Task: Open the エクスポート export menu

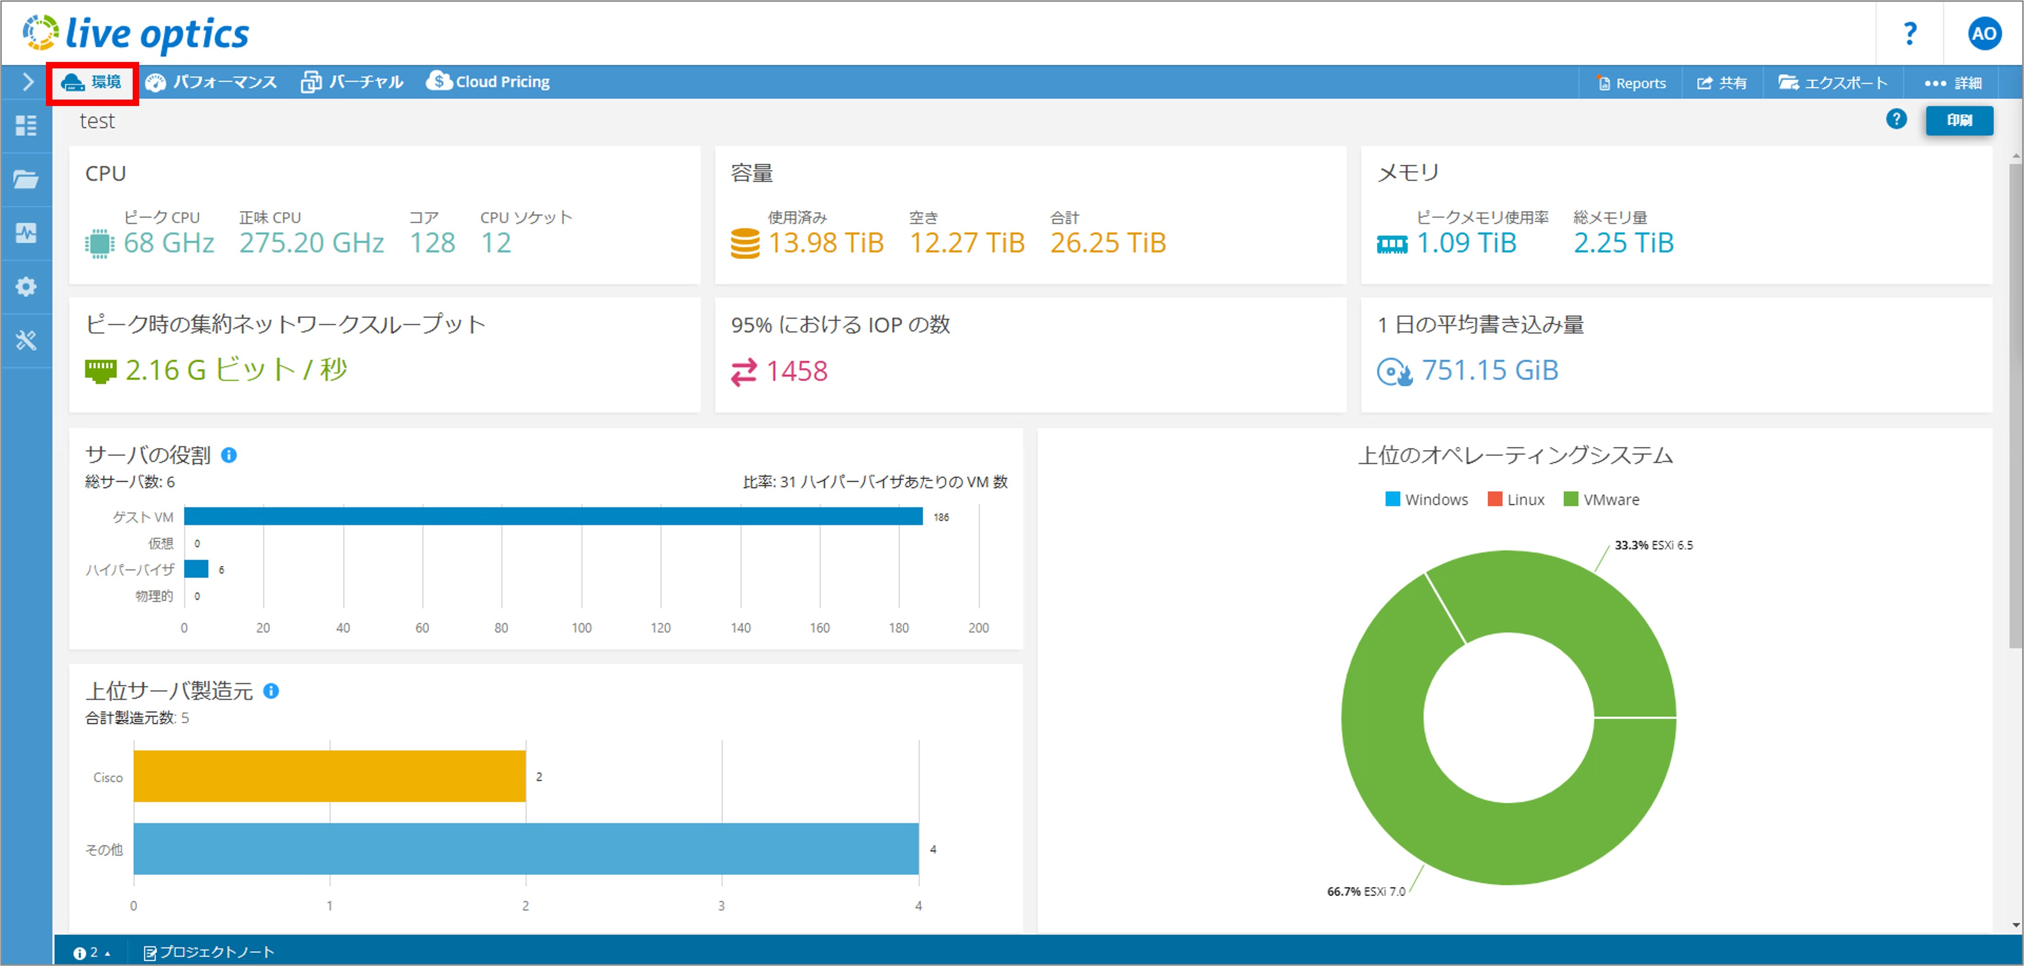Action: (1832, 83)
